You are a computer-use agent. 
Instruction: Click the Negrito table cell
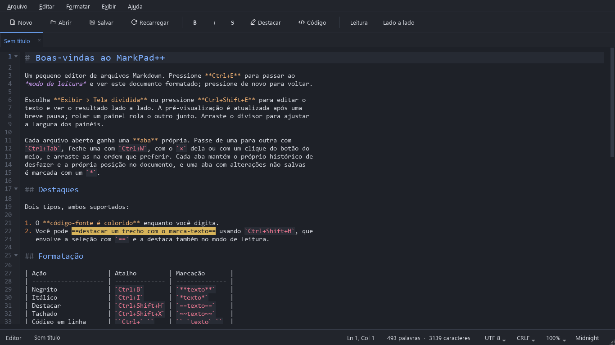pyautogui.click(x=45, y=289)
